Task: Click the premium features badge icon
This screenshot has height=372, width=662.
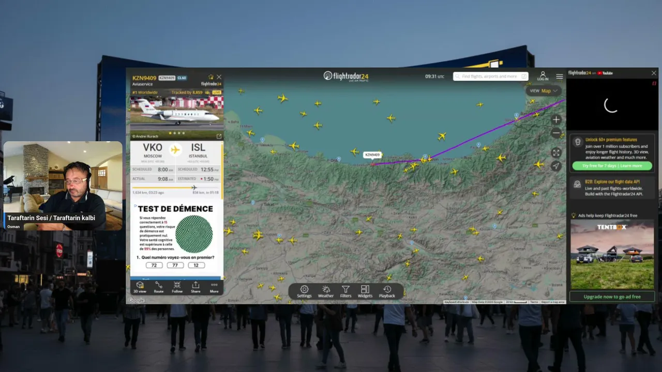Action: (x=577, y=142)
